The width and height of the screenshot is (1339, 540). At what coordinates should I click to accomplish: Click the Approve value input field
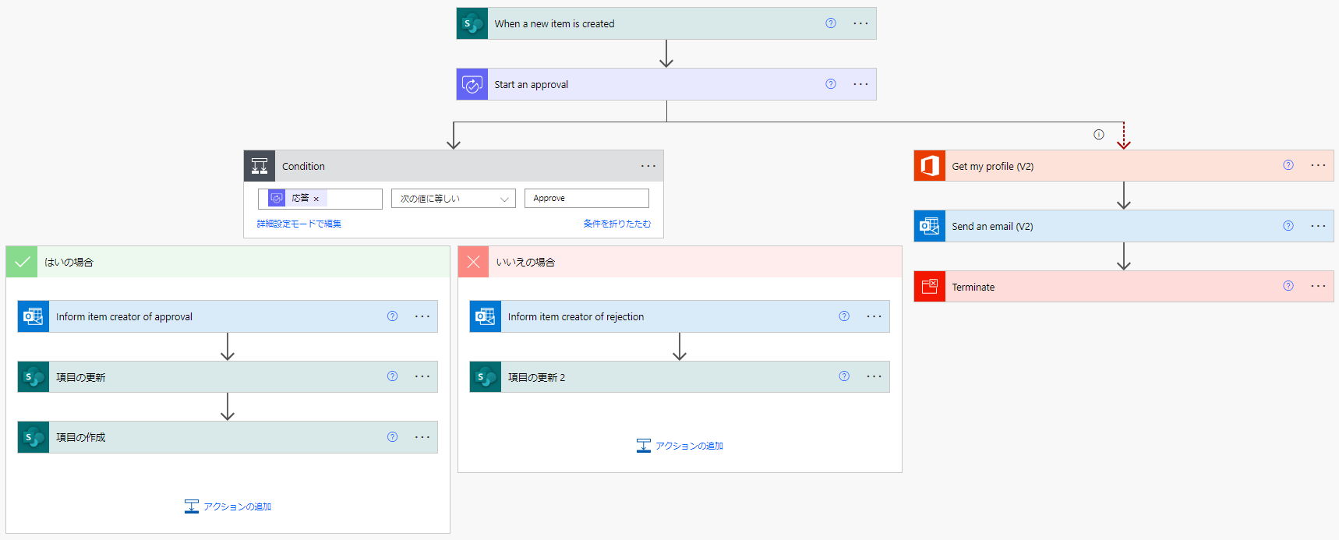[x=587, y=199]
